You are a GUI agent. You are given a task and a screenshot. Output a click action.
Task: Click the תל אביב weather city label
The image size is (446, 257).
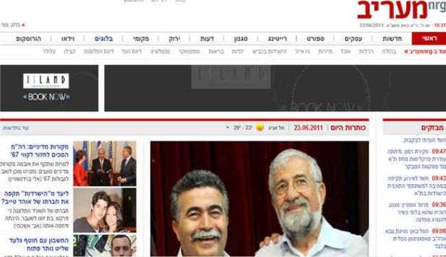(x=276, y=127)
